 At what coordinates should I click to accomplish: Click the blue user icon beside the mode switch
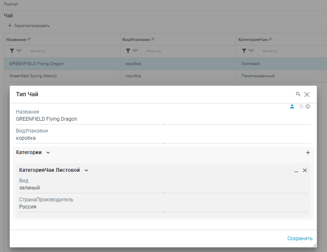click(292, 106)
